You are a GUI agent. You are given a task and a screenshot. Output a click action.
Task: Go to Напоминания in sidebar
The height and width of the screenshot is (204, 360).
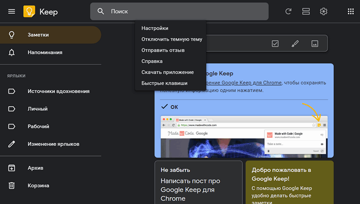click(x=50, y=52)
